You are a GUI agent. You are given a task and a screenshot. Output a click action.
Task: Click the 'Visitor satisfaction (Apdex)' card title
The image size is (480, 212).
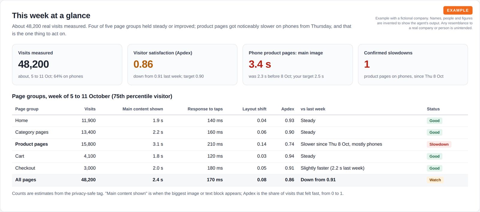[163, 53]
